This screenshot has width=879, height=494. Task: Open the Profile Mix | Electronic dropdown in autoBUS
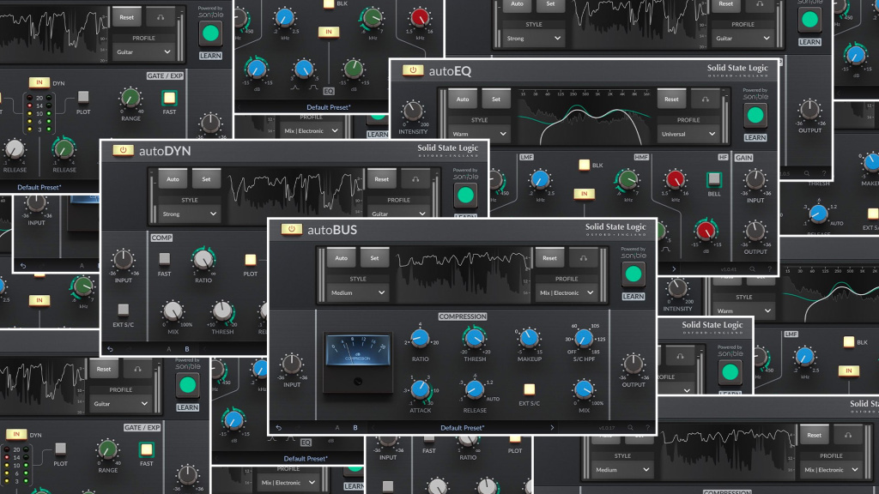coord(567,292)
